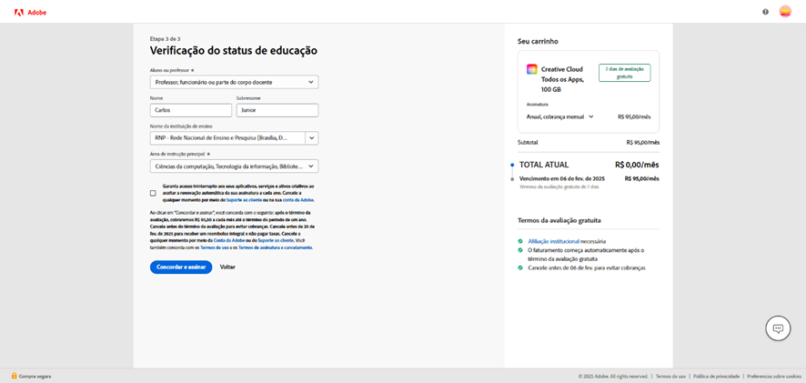Open Área de instrução principal dropdown
806x383 pixels.
point(234,166)
